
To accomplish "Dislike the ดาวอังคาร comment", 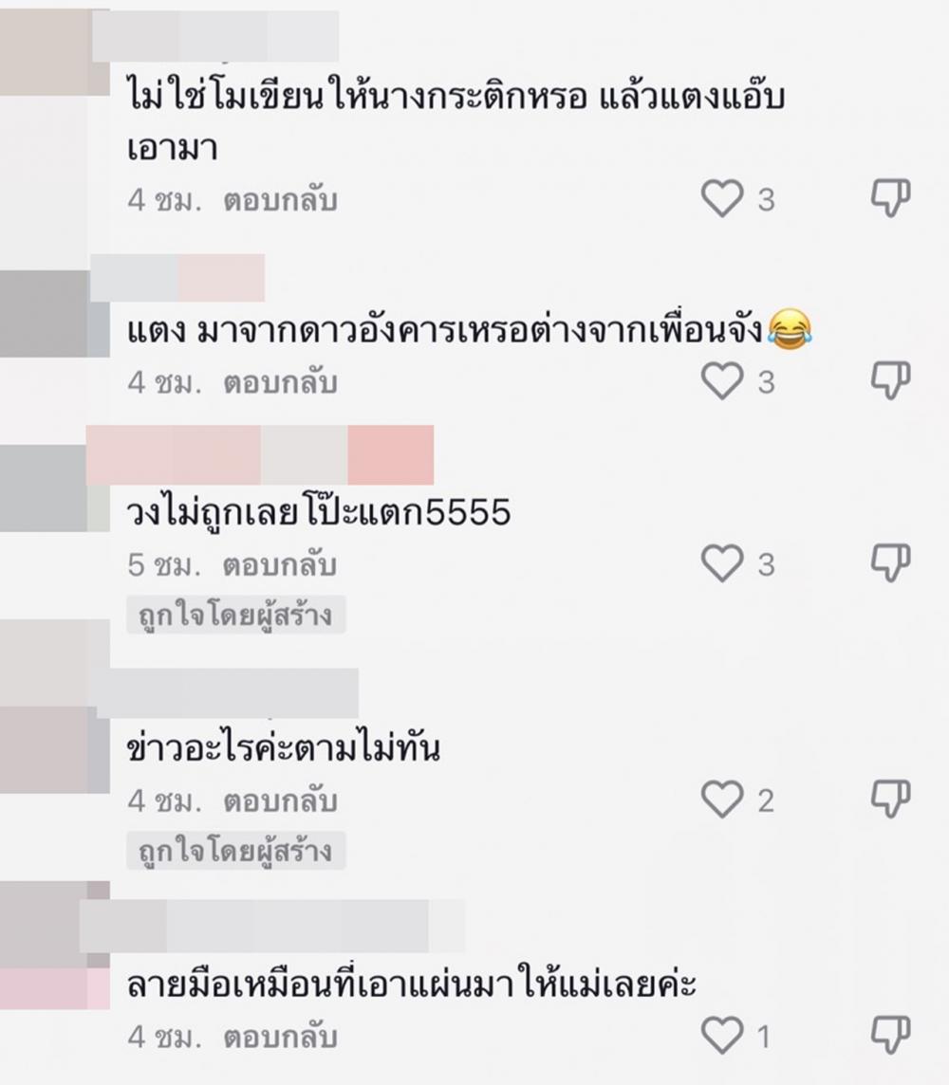I will 890,380.
